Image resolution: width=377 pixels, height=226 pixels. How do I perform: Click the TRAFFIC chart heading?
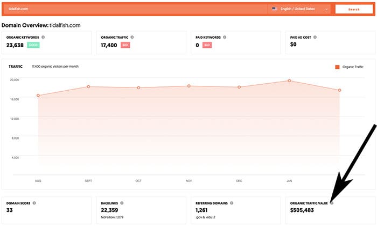click(x=16, y=67)
